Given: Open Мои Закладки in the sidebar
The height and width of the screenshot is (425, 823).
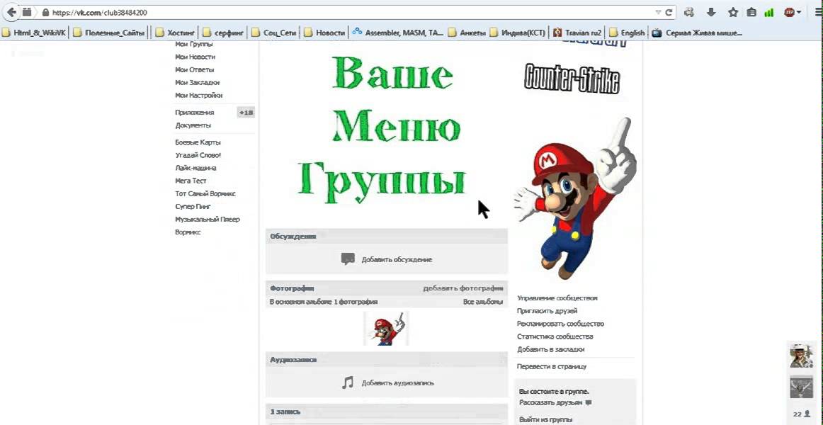Looking at the screenshot, I should [198, 82].
